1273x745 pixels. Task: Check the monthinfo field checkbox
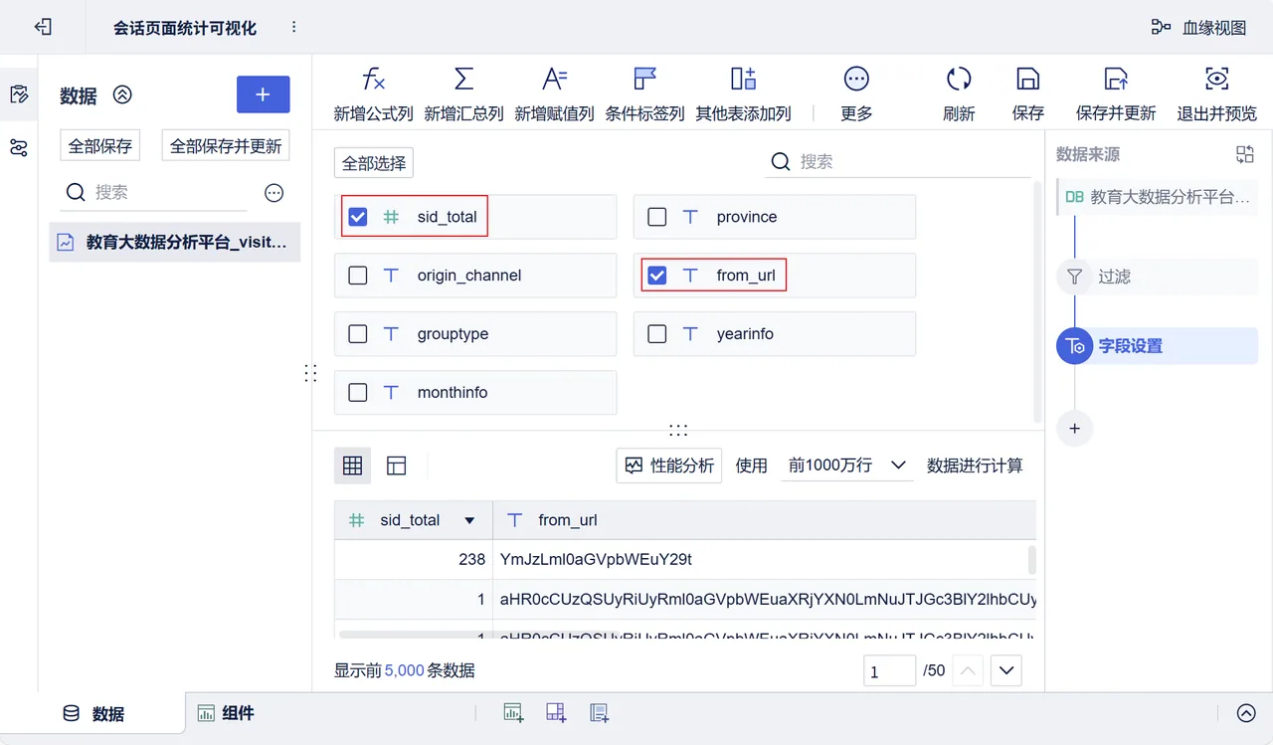pyautogui.click(x=358, y=393)
